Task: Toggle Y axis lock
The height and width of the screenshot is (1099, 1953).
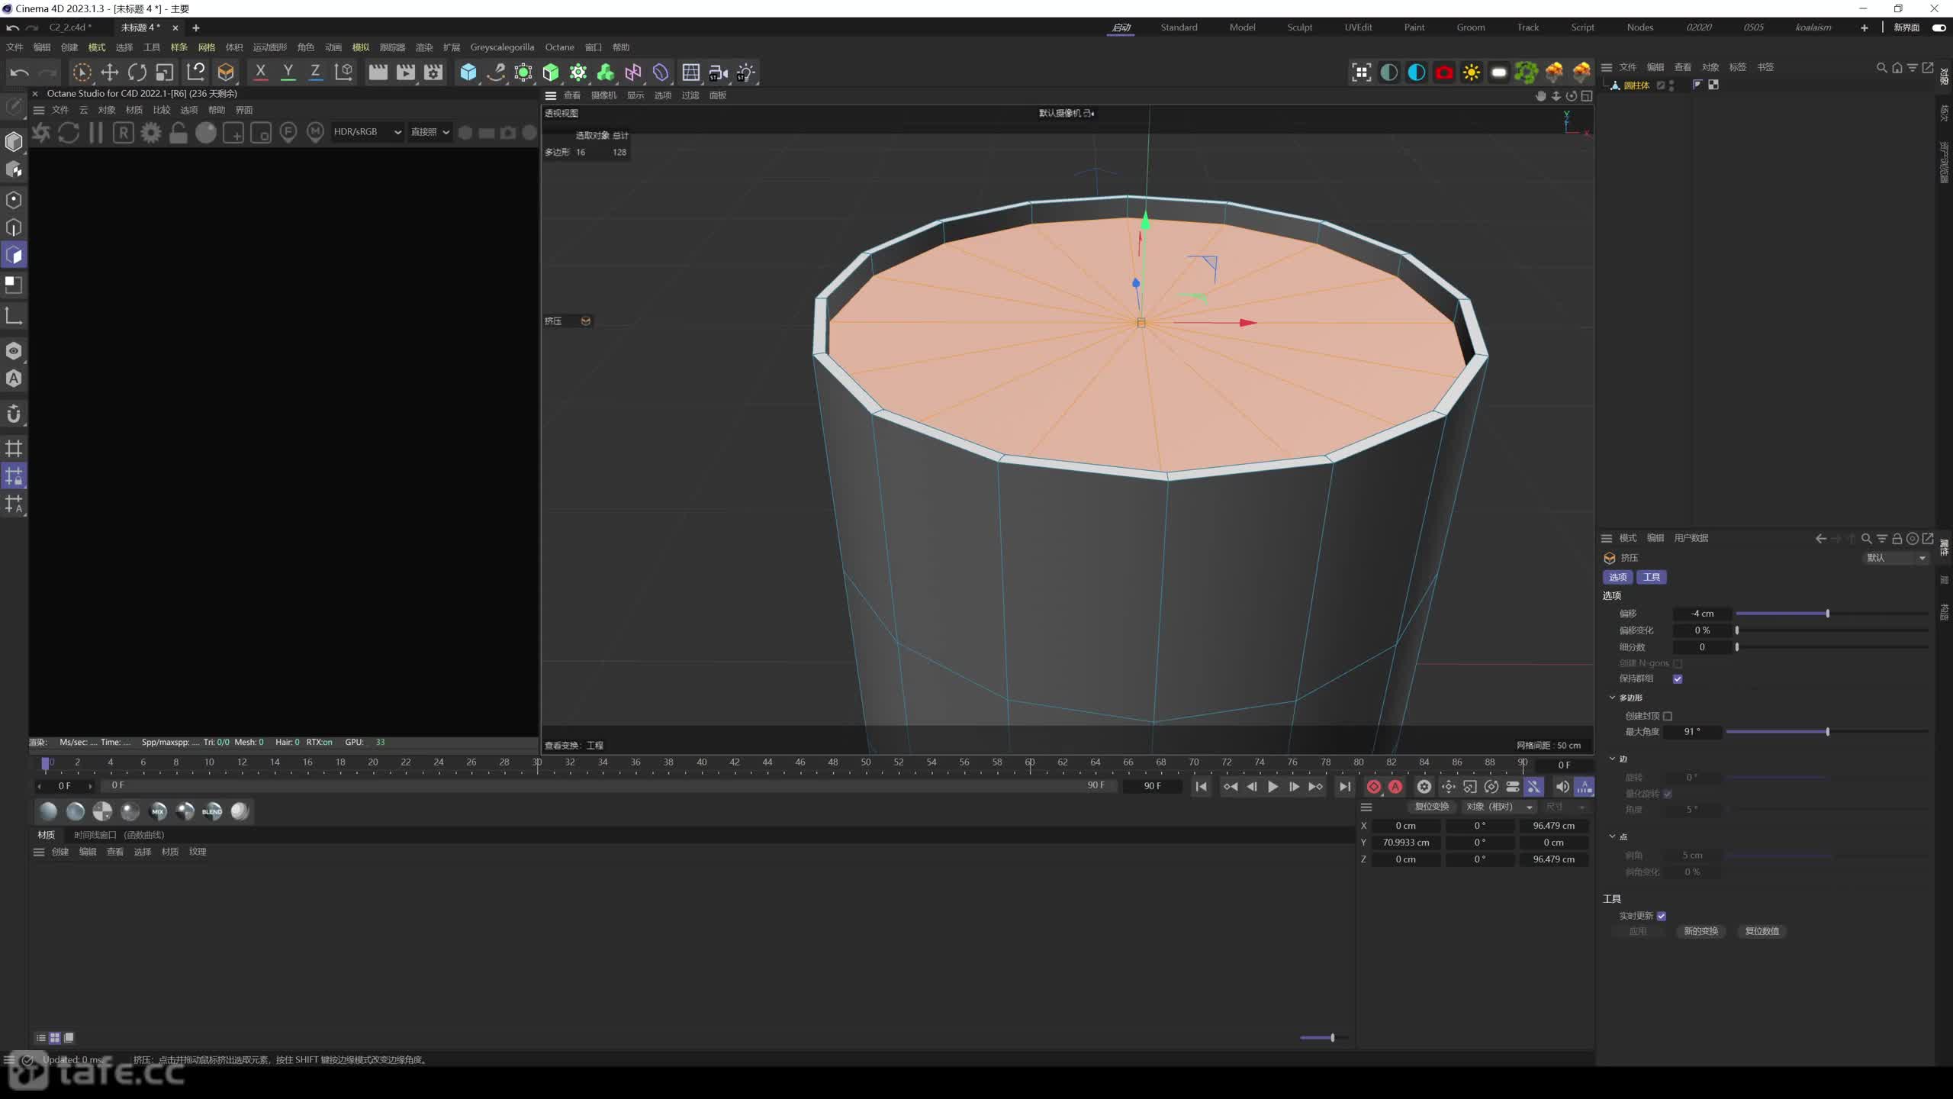Action: click(288, 73)
